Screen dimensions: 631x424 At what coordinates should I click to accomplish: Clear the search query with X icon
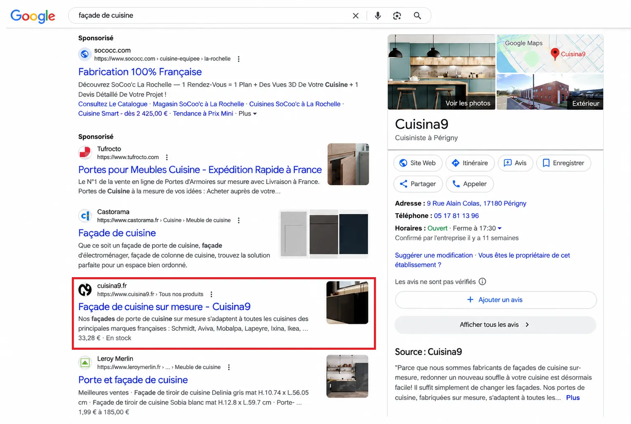point(356,16)
